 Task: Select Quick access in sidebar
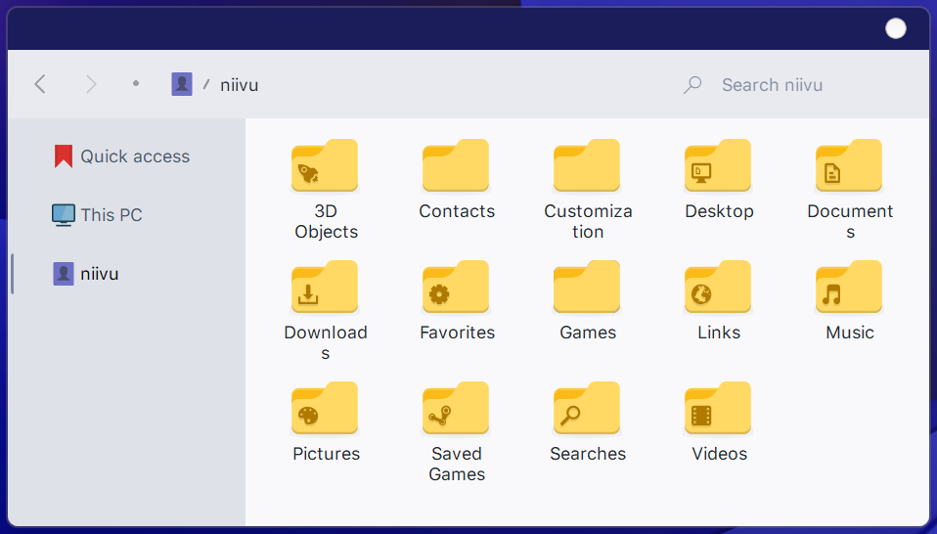tap(134, 156)
